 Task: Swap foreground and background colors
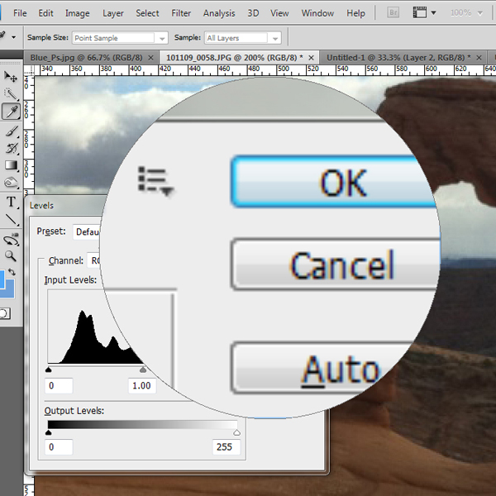point(12,272)
